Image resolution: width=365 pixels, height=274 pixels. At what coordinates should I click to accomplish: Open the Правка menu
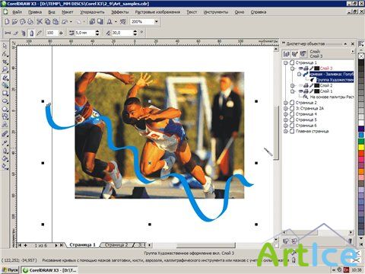click(35, 12)
